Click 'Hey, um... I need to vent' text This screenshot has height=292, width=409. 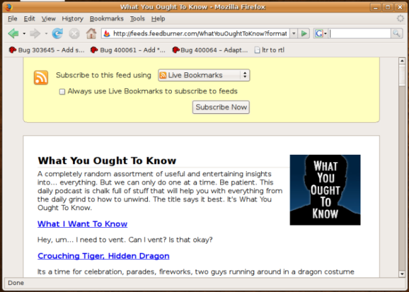(125, 240)
